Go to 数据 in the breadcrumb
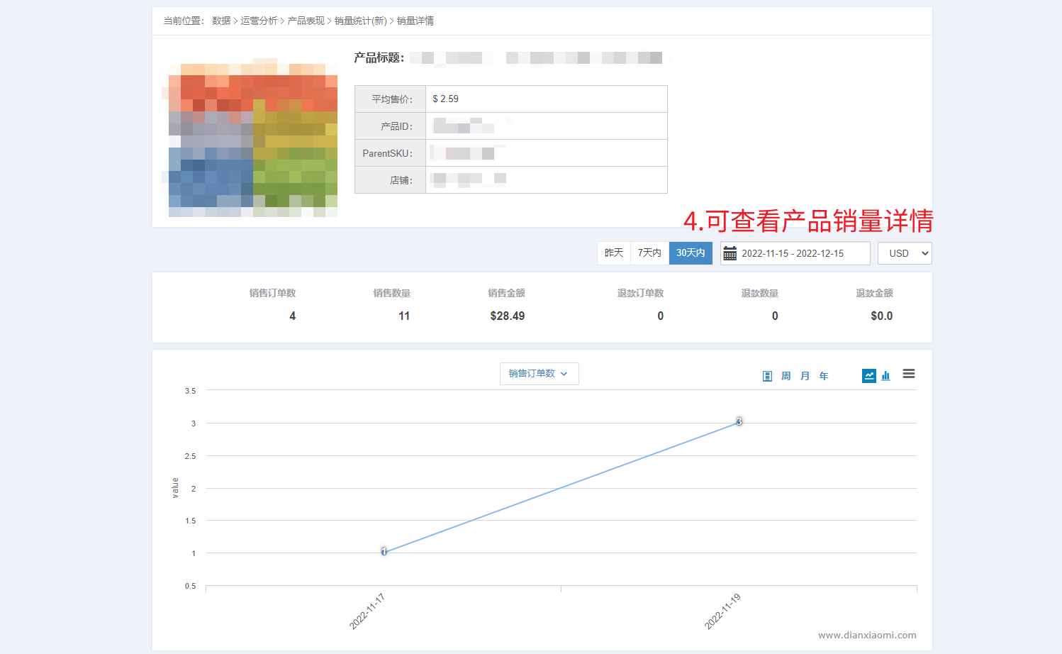 221,21
